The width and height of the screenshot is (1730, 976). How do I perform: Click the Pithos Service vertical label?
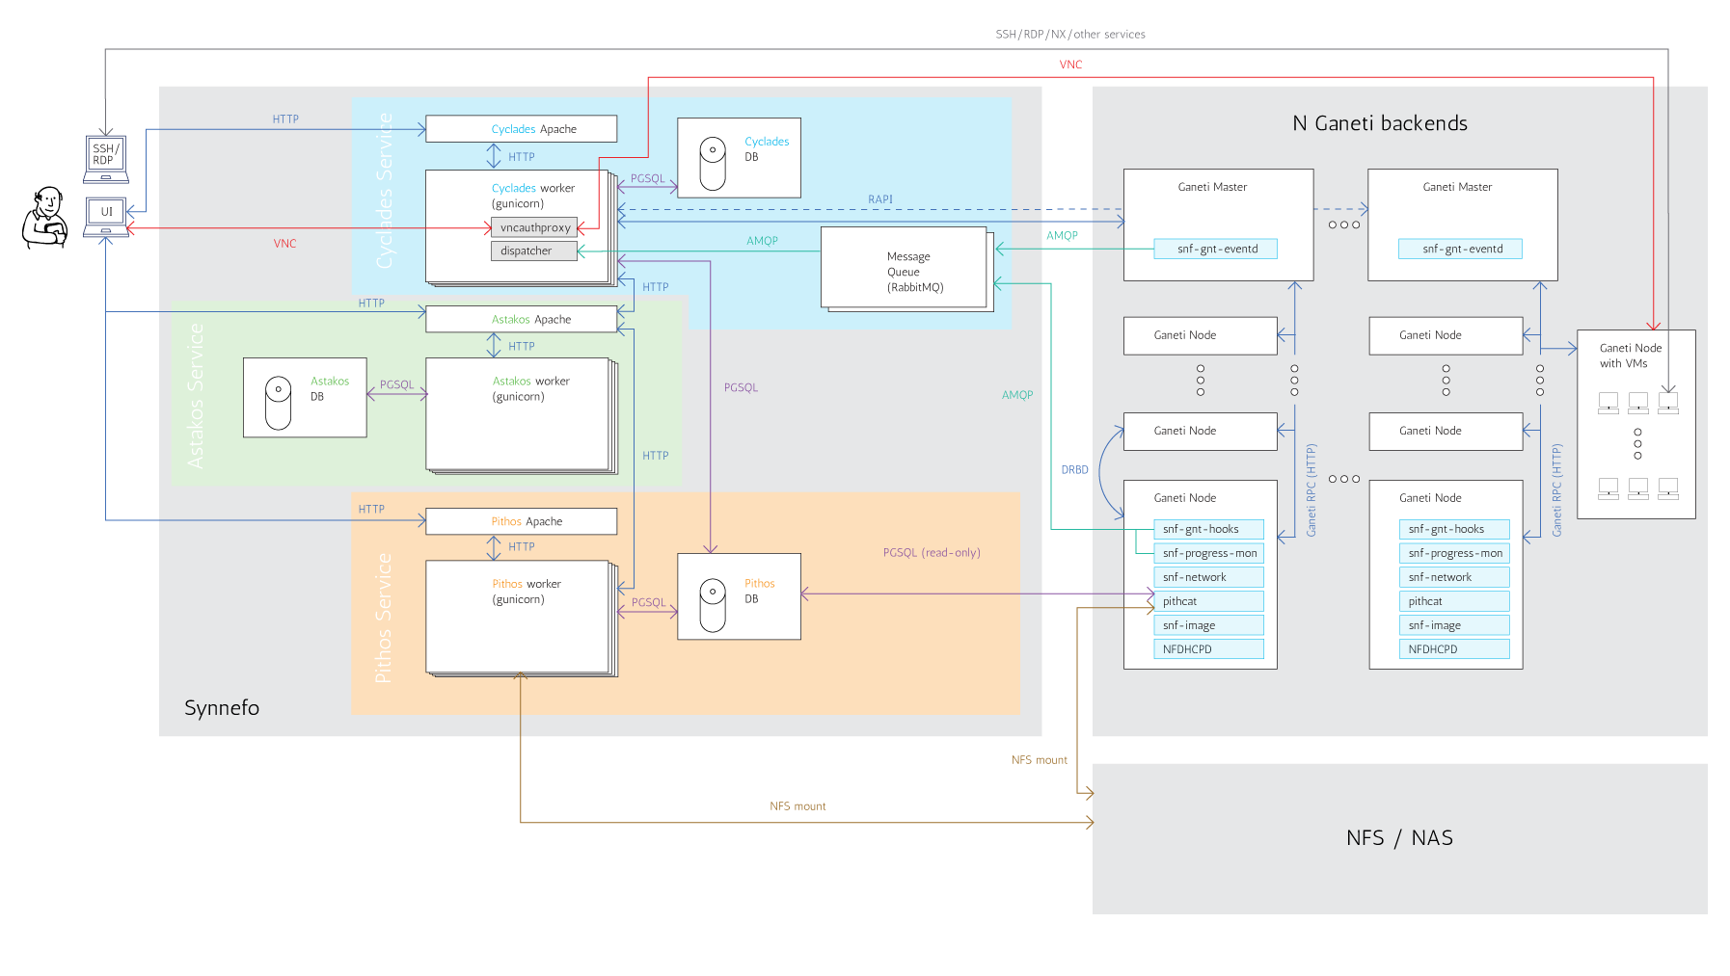coord(383,619)
